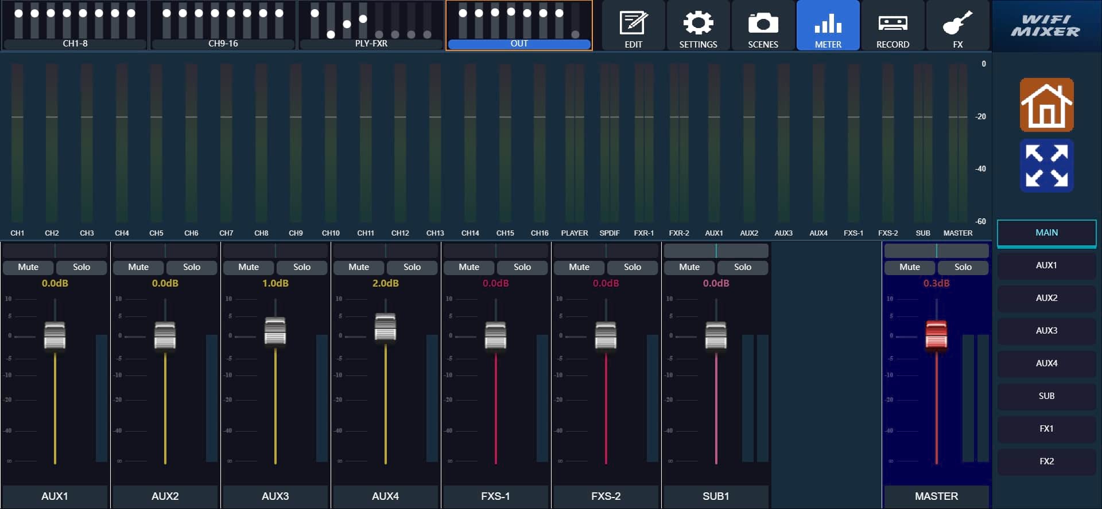Mute the MASTER output
Image resolution: width=1102 pixels, height=509 pixels.
click(910, 267)
